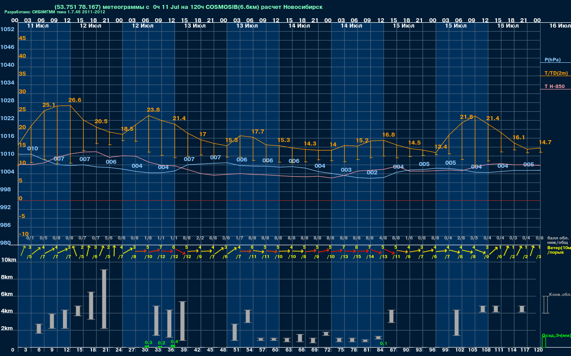Screen dimensions: 571x356
Task: Click hour 120 on bottom axis
Action: click(x=538, y=351)
